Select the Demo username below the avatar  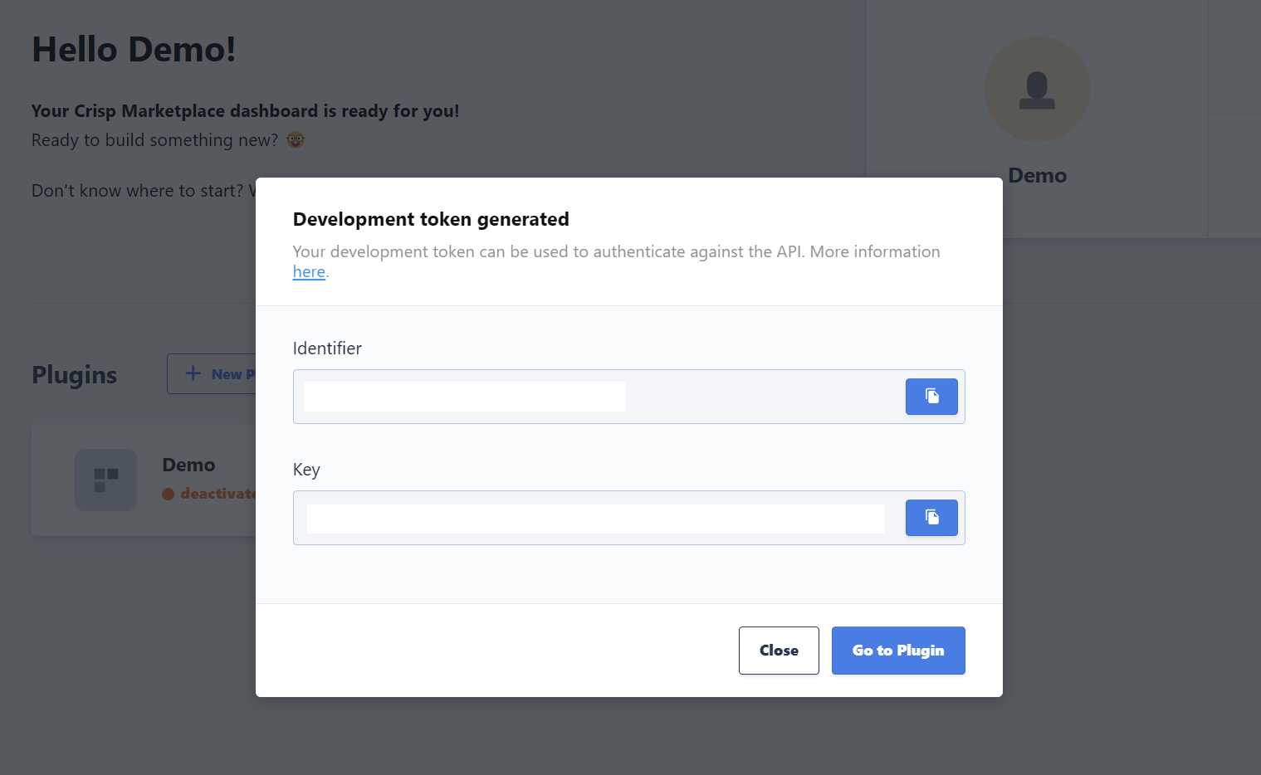[1037, 176]
